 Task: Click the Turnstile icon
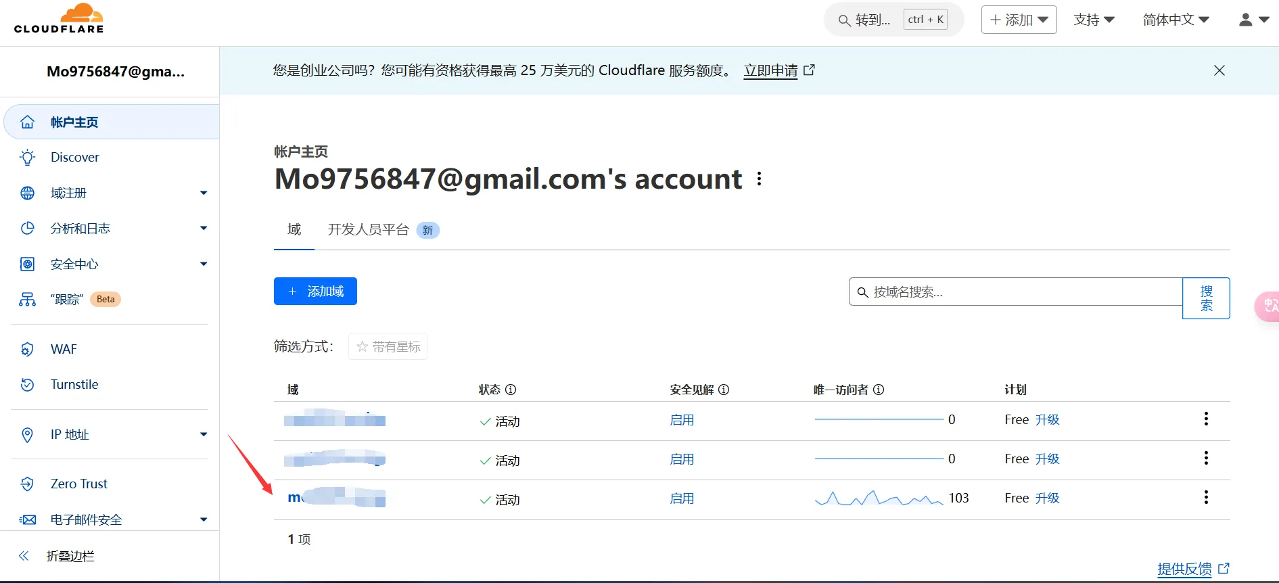coord(27,385)
